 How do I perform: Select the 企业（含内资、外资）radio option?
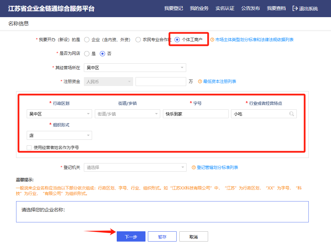87,39
